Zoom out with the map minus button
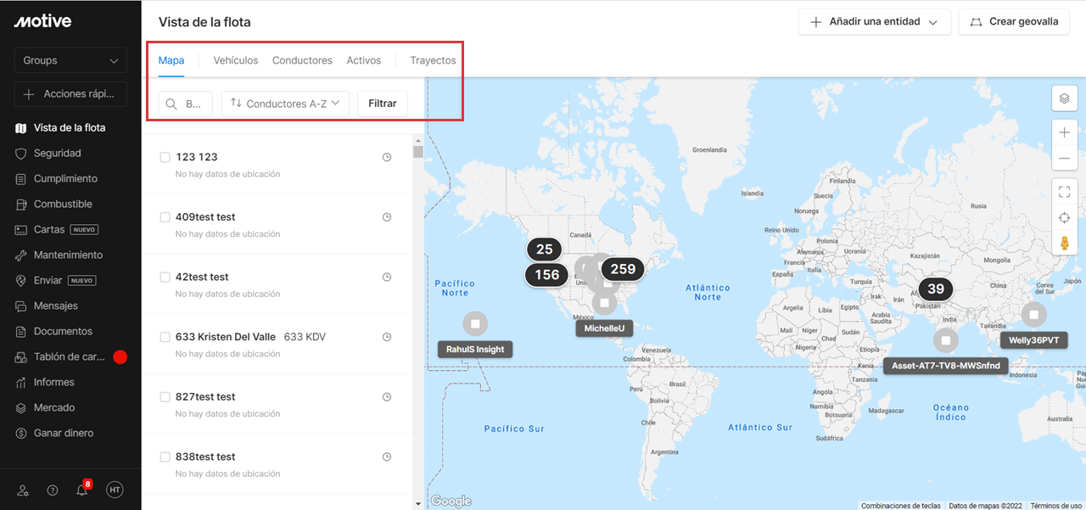 tap(1064, 159)
